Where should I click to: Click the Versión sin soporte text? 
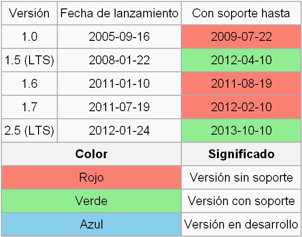[241, 177]
